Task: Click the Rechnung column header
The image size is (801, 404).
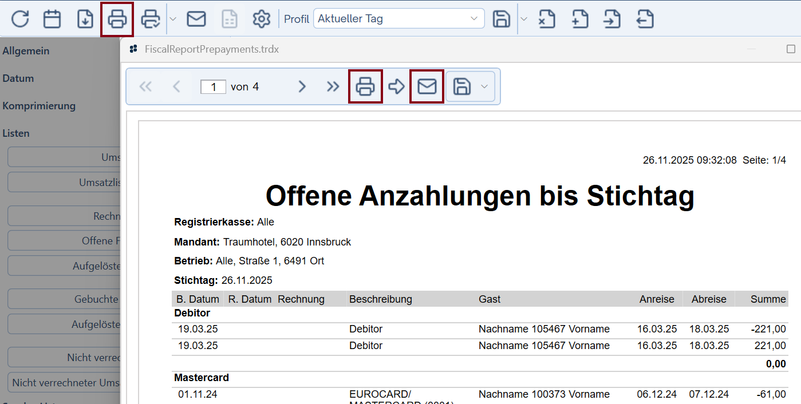Action: click(x=301, y=299)
